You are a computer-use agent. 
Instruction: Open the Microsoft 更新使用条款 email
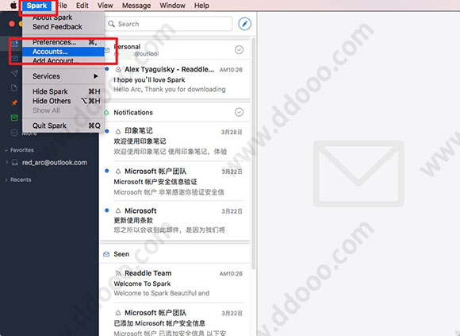[174, 220]
